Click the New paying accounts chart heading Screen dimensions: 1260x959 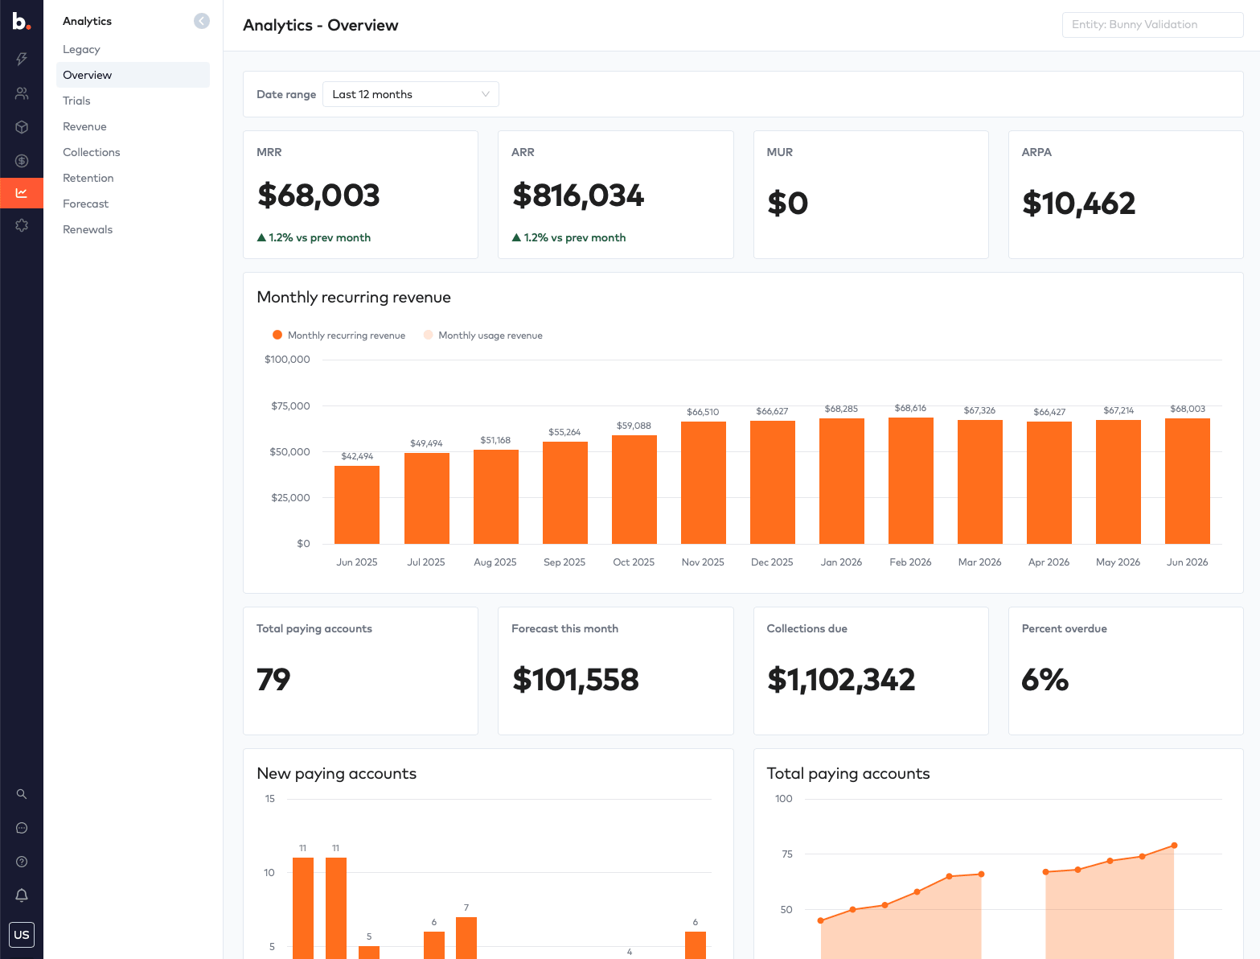[337, 774]
